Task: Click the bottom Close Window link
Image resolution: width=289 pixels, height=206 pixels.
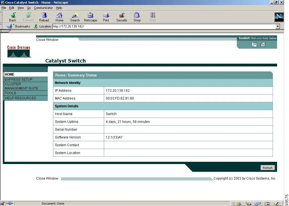Action: [x=47, y=178]
